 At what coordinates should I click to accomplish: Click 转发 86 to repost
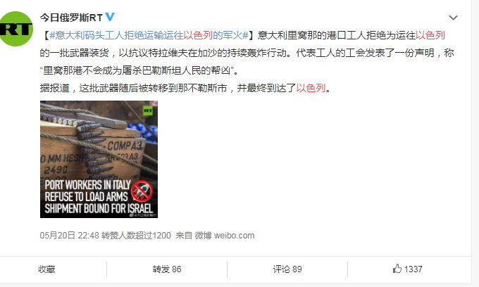pyautogui.click(x=167, y=269)
